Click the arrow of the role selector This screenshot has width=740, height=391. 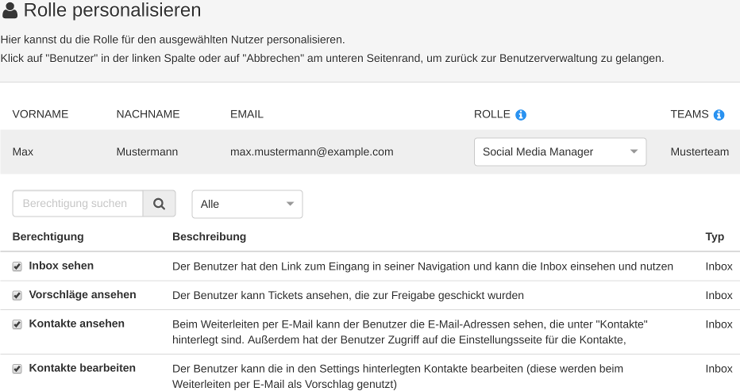(633, 152)
